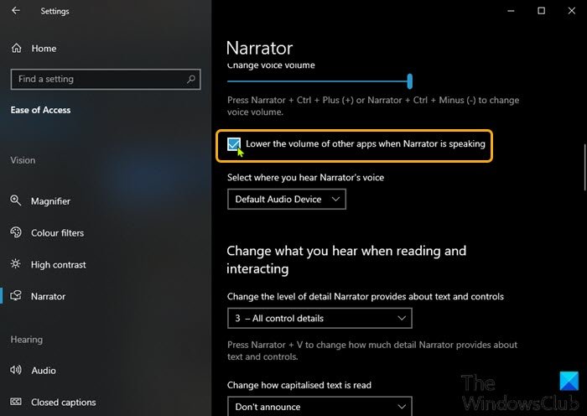Click the Magnifier icon in sidebar
The width and height of the screenshot is (587, 416).
[15, 200]
